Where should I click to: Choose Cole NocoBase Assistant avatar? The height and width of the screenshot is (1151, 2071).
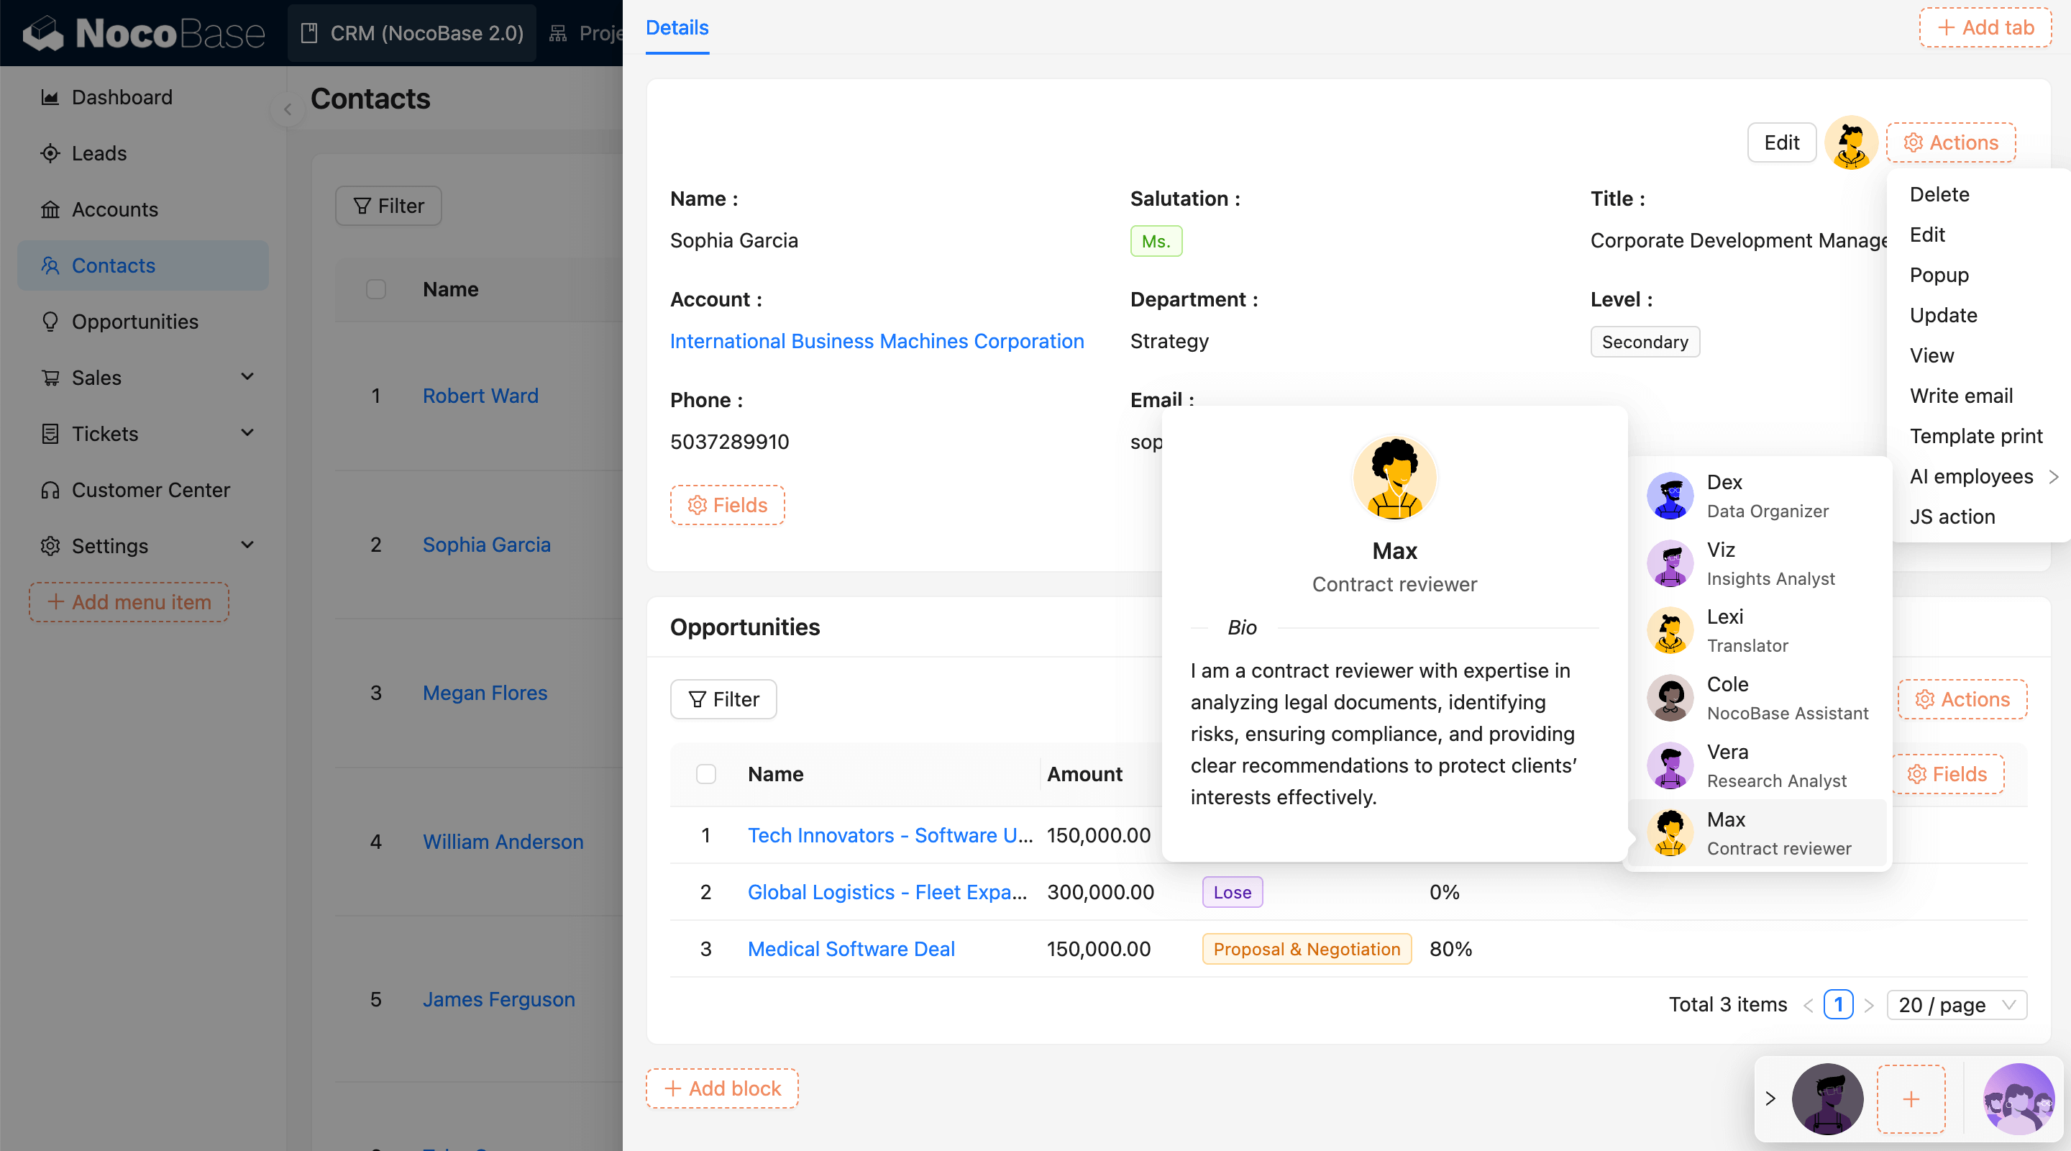click(x=1670, y=697)
